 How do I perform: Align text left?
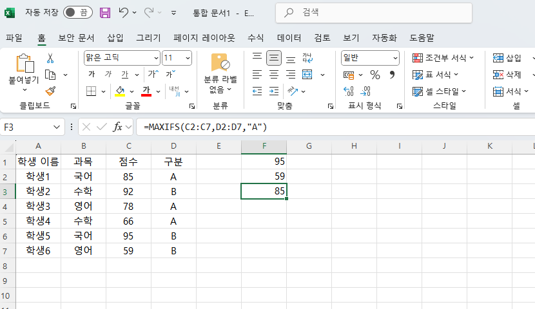pyautogui.click(x=257, y=74)
